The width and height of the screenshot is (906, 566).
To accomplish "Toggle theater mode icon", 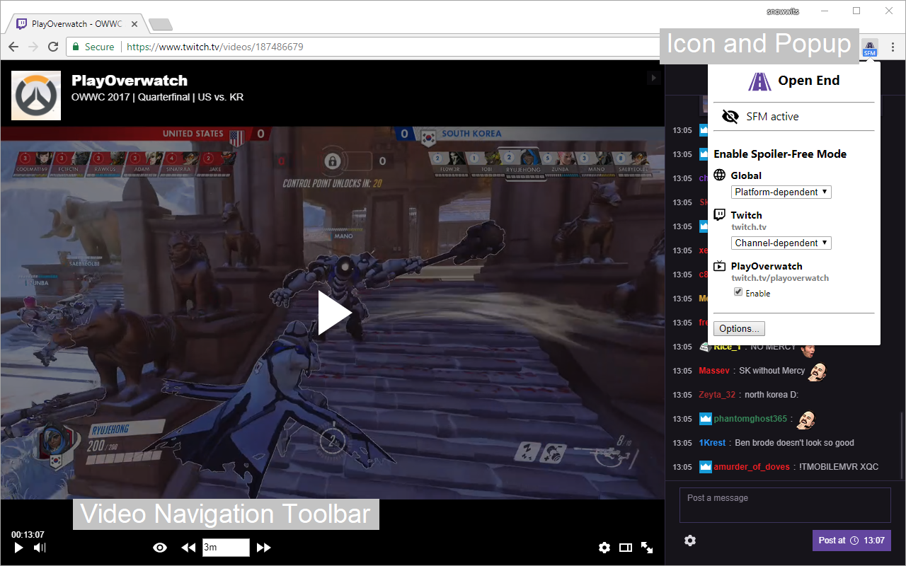I will [626, 547].
